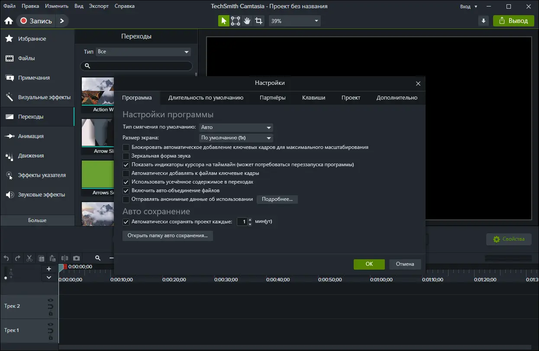Click the download arrow icon near Вывод
Viewport: 539px width, 351px height.
(484, 21)
